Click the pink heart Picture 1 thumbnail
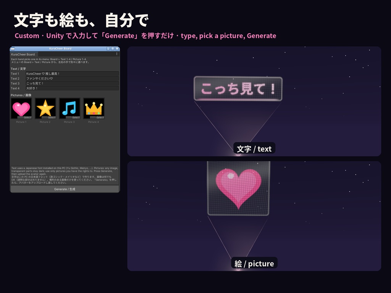The width and height of the screenshot is (391, 293). coord(21,108)
